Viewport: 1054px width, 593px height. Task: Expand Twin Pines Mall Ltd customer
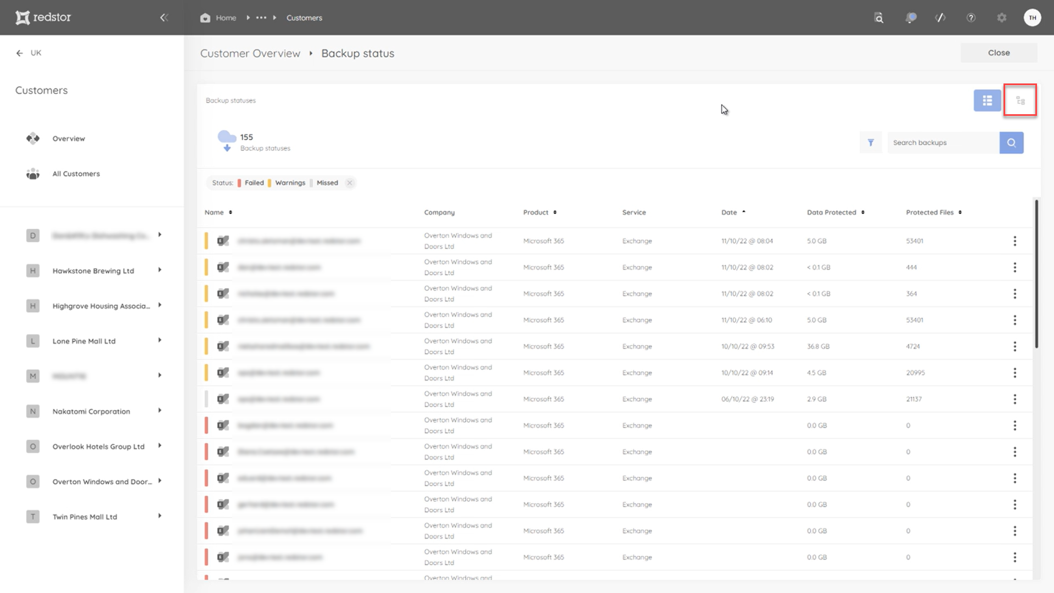click(160, 516)
